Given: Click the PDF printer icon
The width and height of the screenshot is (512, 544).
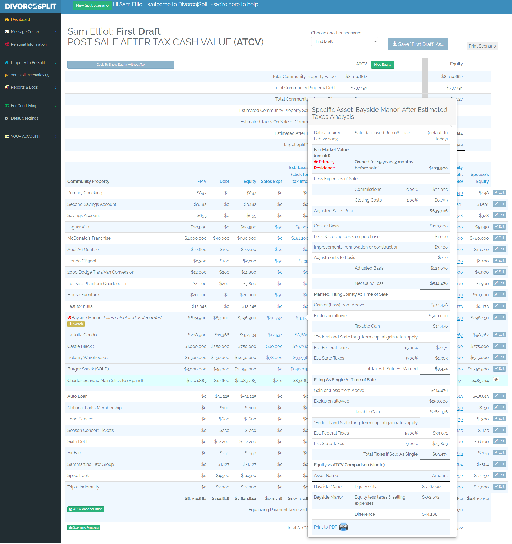Looking at the screenshot, I should pos(343,527).
